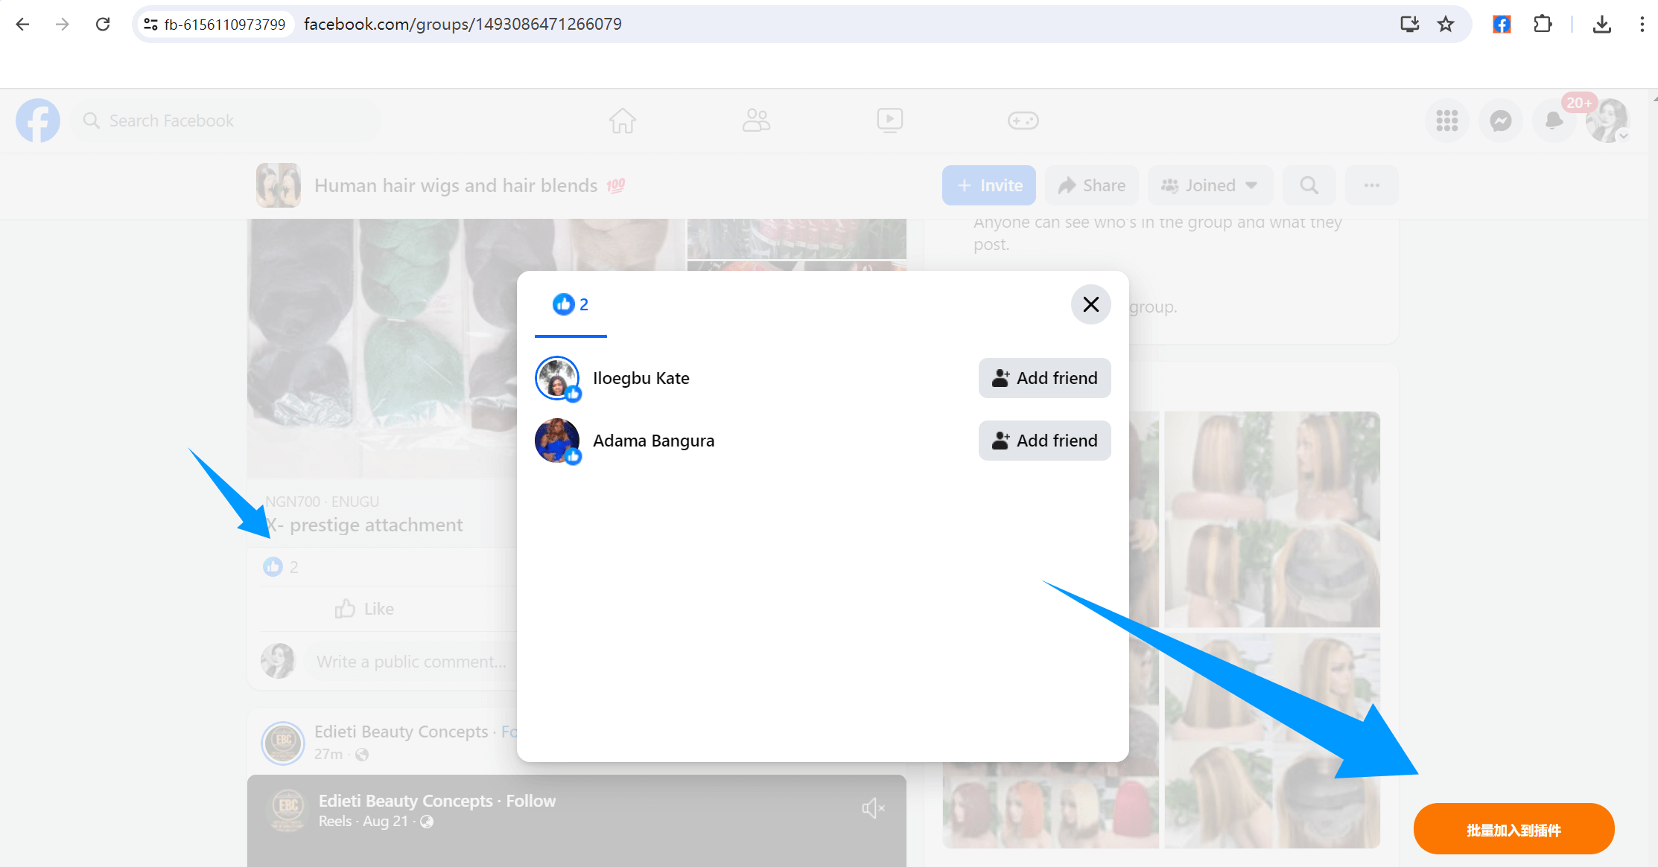
Task: Reload the page with the refresh icon
Action: point(103,24)
